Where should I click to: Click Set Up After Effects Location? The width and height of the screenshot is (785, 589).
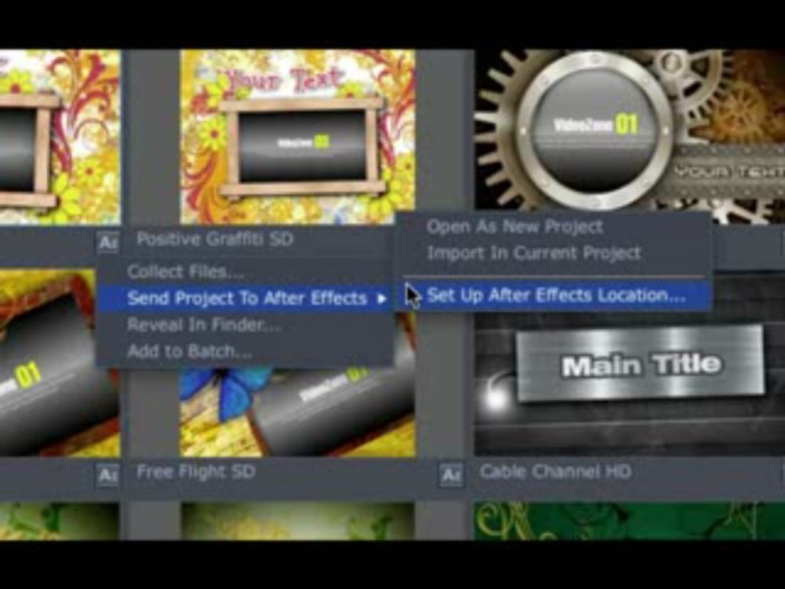point(554,296)
